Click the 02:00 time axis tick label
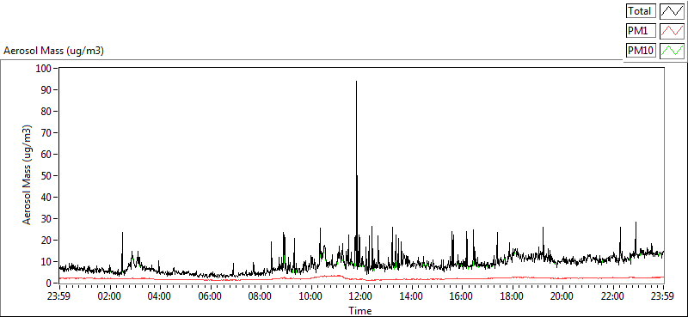The width and height of the screenshot is (688, 317). pos(109,296)
